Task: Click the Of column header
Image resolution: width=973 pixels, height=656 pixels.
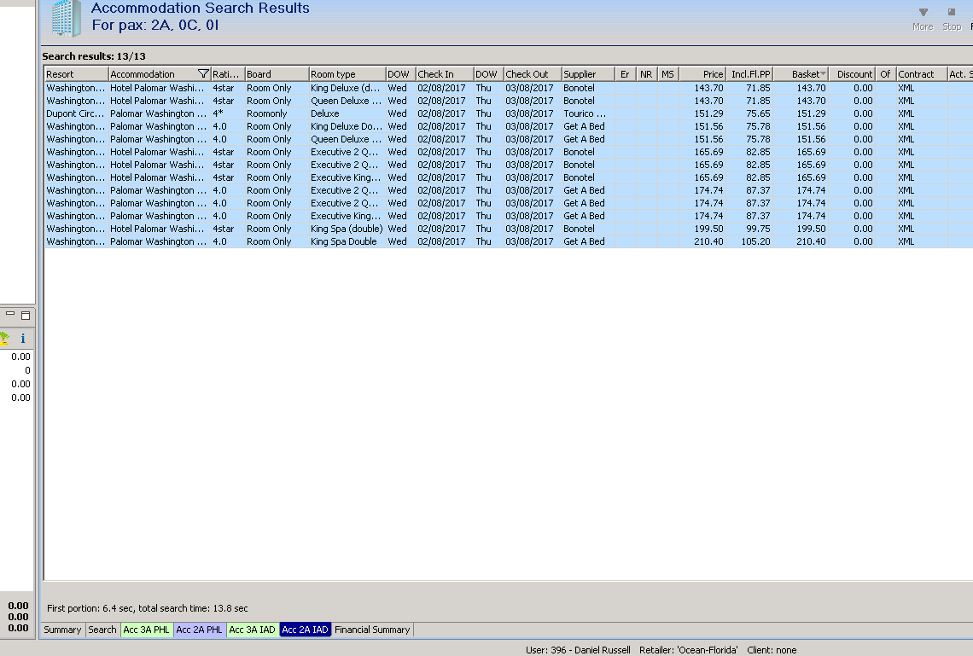Action: tap(885, 73)
